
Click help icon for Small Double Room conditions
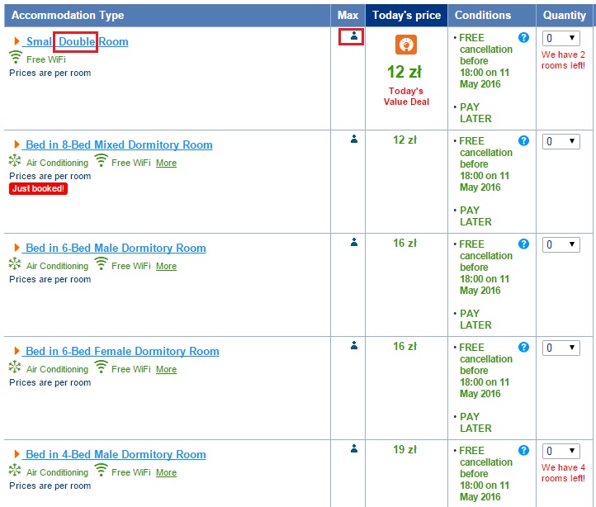523,38
